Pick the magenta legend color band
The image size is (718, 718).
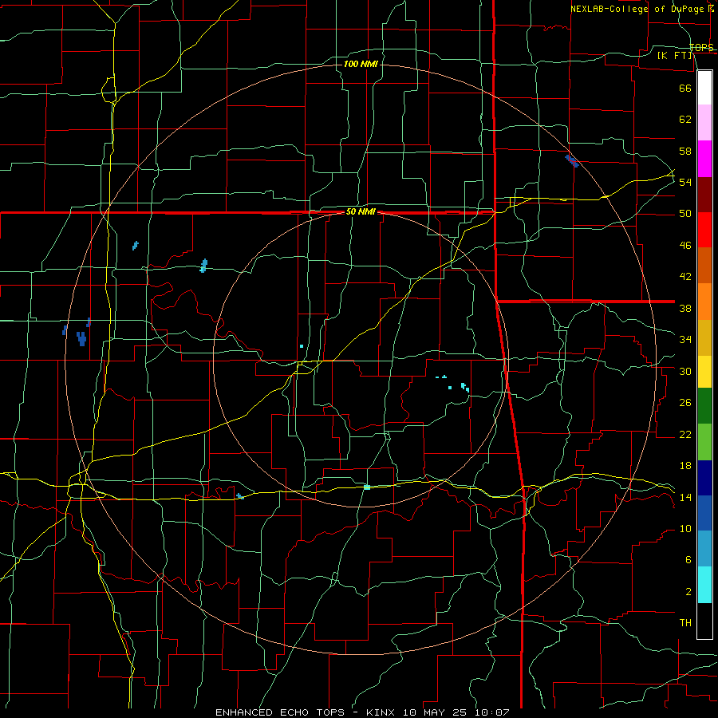pos(704,159)
